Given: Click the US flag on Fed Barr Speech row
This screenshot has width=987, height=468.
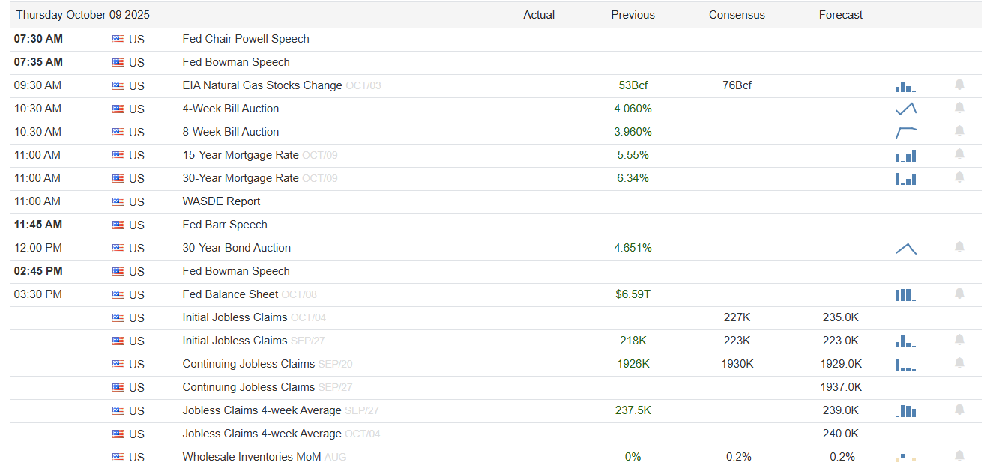Looking at the screenshot, I should click(118, 225).
